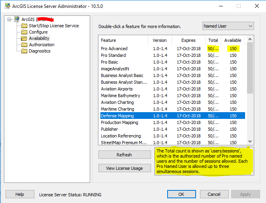Select the Aviation Charting row
This screenshot has height=203, width=266.
click(x=173, y=102)
